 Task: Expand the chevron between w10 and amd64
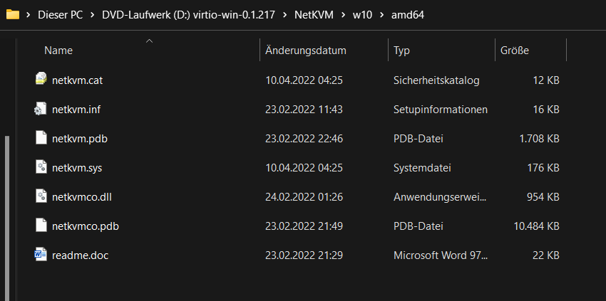382,15
